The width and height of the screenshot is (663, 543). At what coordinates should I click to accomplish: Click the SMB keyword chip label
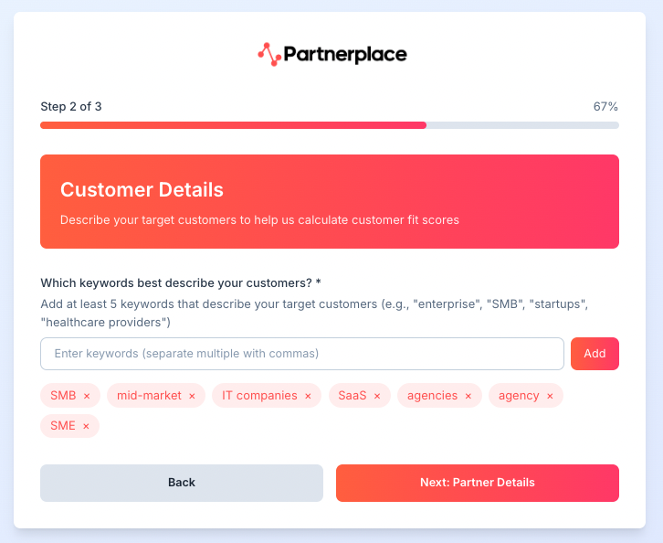pyautogui.click(x=63, y=396)
